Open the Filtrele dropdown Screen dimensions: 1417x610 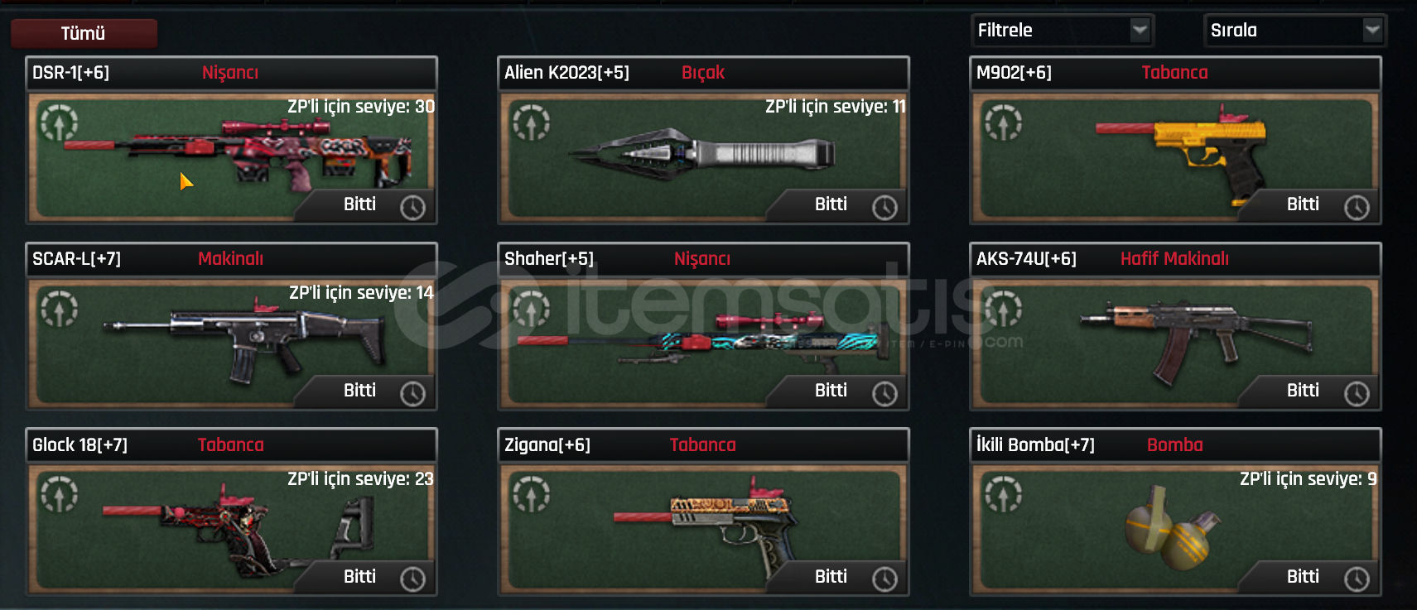pos(1062,31)
